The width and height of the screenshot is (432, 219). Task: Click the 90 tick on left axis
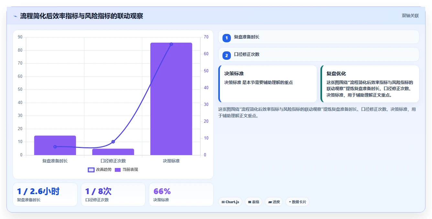click(x=20, y=37)
